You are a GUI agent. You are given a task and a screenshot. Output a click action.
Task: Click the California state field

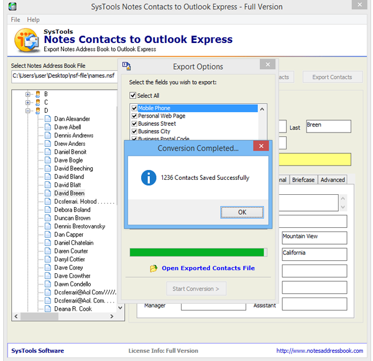pos(314,255)
